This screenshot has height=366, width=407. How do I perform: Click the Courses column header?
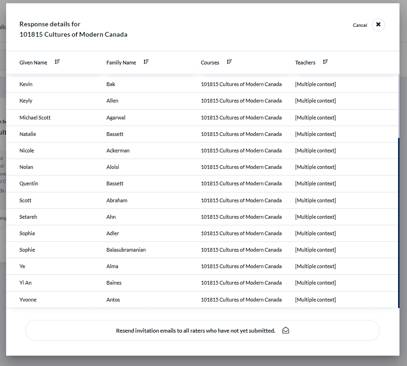point(210,63)
